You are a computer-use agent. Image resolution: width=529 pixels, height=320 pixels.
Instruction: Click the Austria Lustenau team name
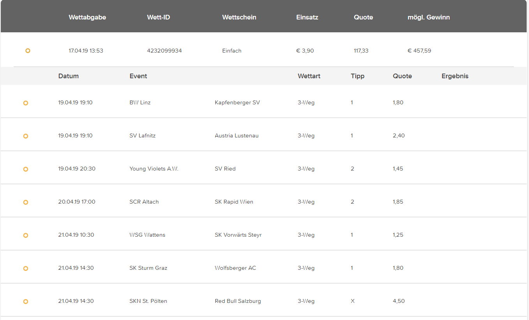236,135
